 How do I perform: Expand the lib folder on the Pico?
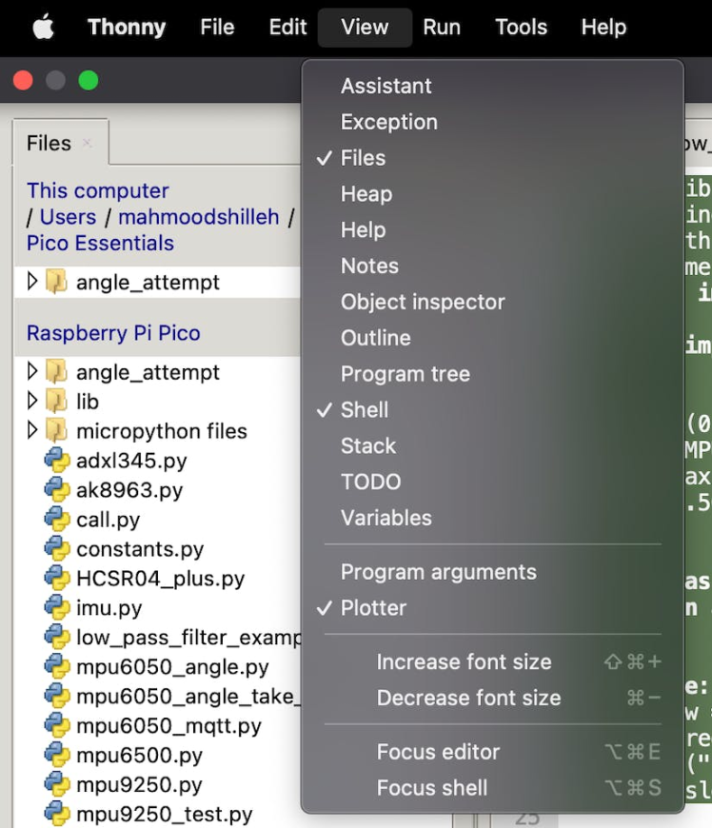33,402
